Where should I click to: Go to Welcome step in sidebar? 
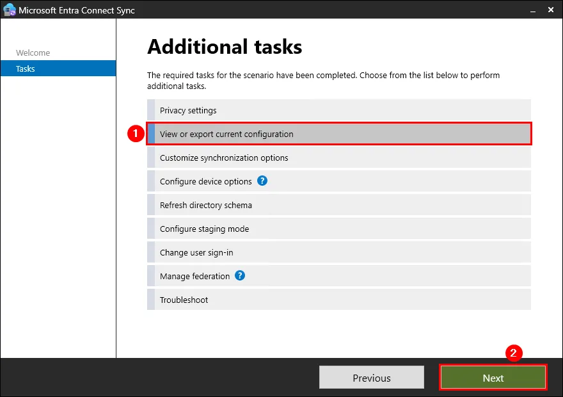[33, 53]
